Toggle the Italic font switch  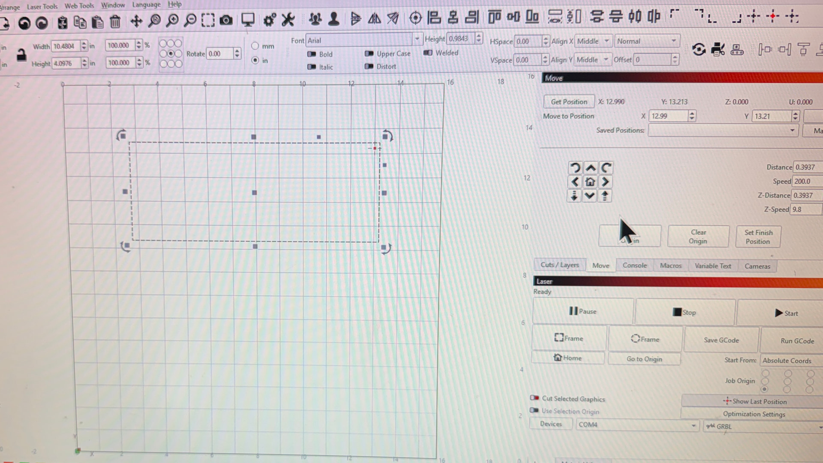pos(312,67)
